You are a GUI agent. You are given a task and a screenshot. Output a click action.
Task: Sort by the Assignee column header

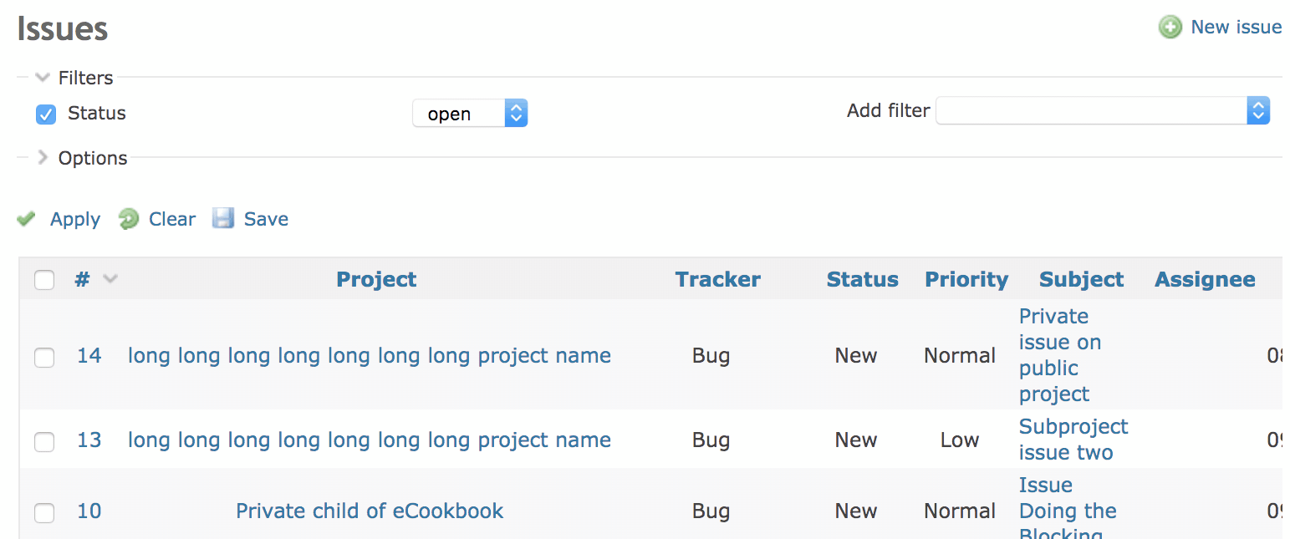tap(1205, 279)
